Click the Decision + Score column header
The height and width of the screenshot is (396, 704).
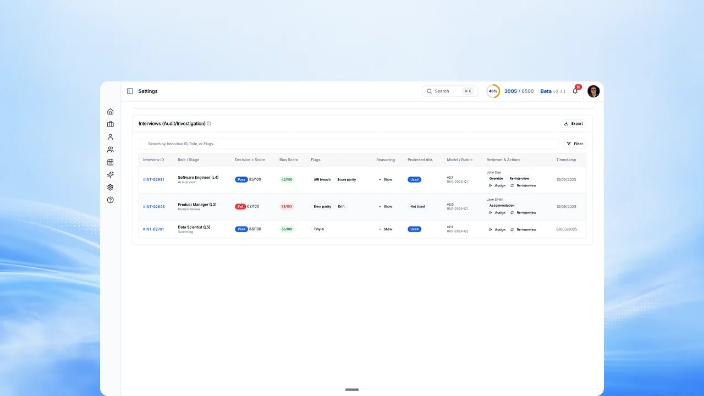coord(250,160)
